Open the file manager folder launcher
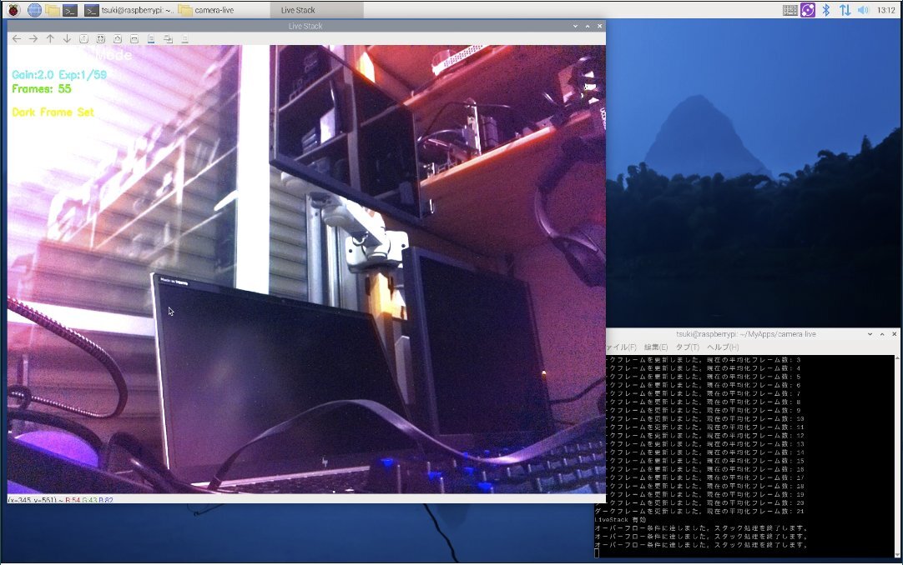 [x=53, y=10]
